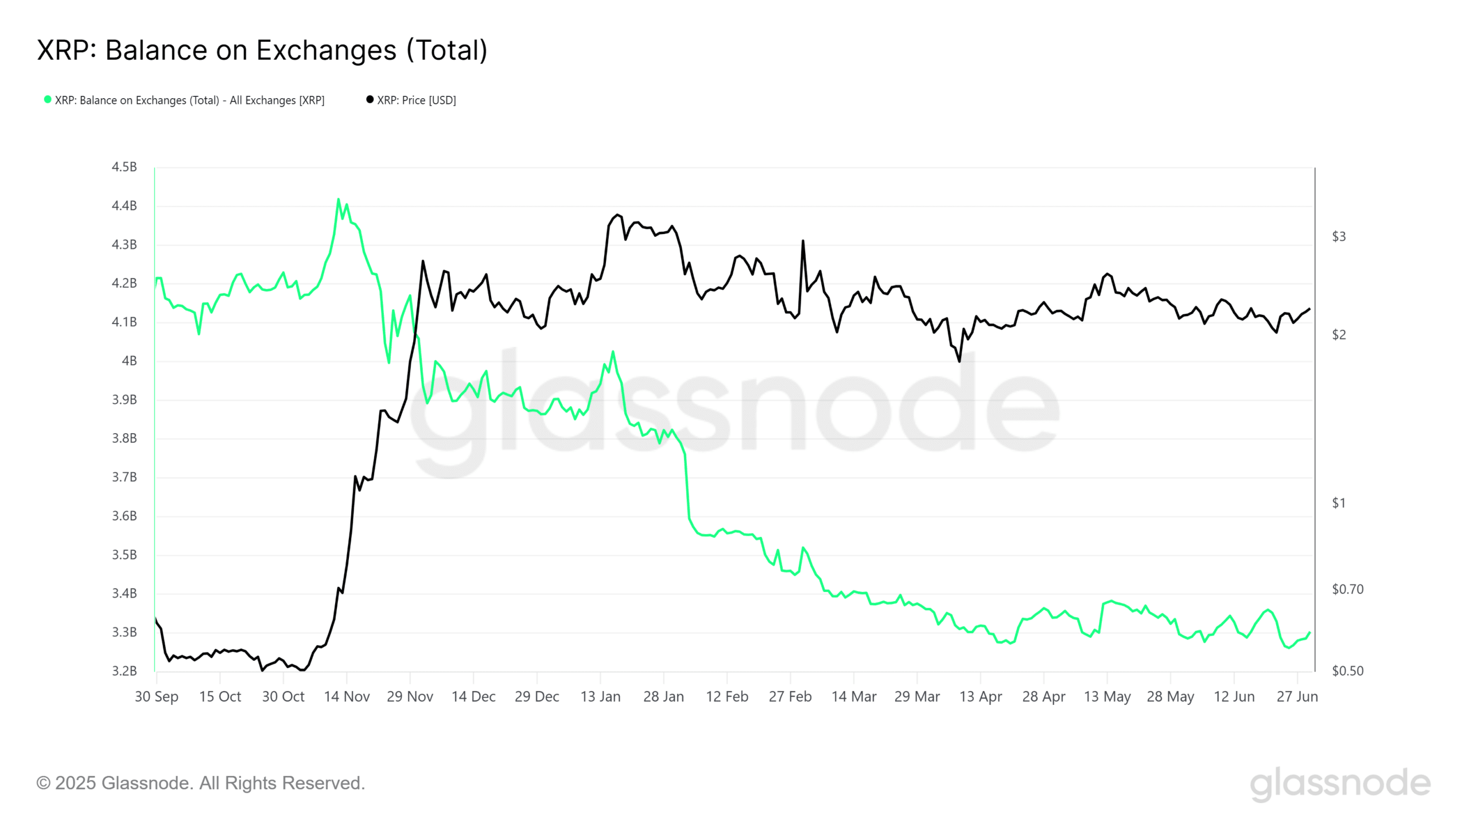Pick the 27 Jun date on the timeline
Image resolution: width=1469 pixels, height=826 pixels.
tap(1297, 697)
